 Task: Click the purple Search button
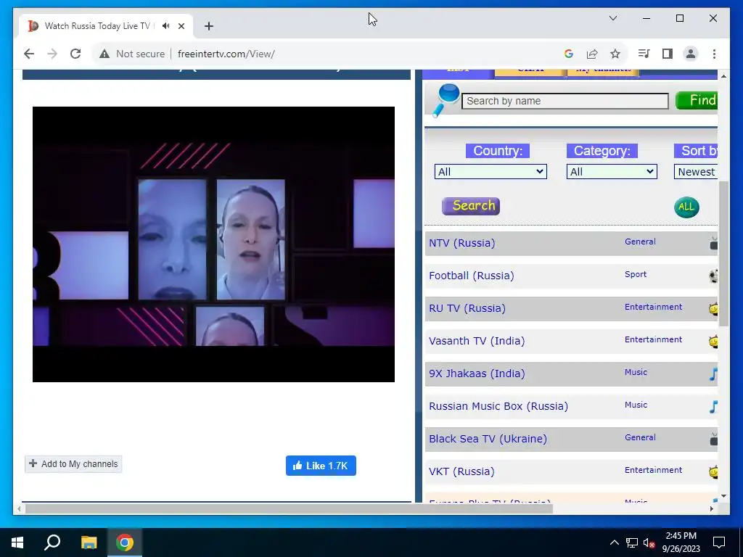point(470,206)
